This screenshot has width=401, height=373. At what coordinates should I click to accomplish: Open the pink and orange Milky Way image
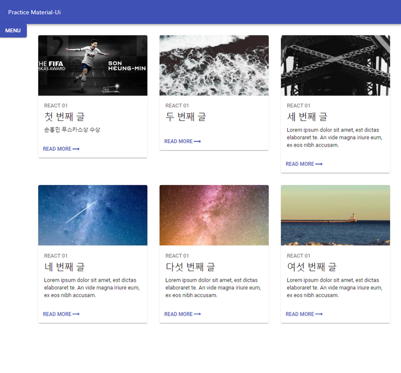tap(214, 215)
